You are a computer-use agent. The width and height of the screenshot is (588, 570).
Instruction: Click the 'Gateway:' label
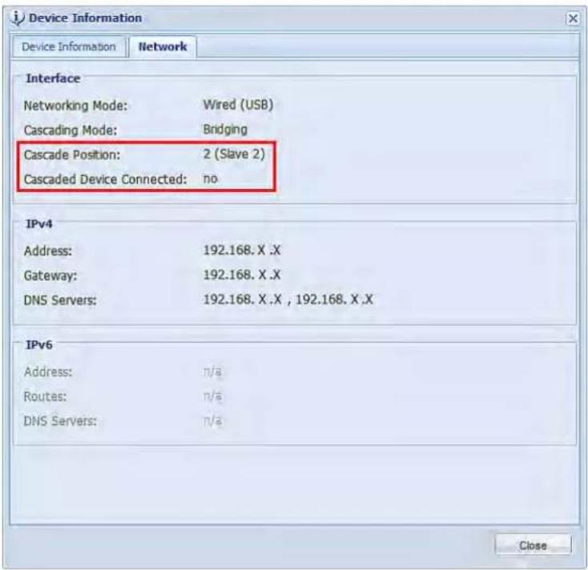(x=50, y=276)
